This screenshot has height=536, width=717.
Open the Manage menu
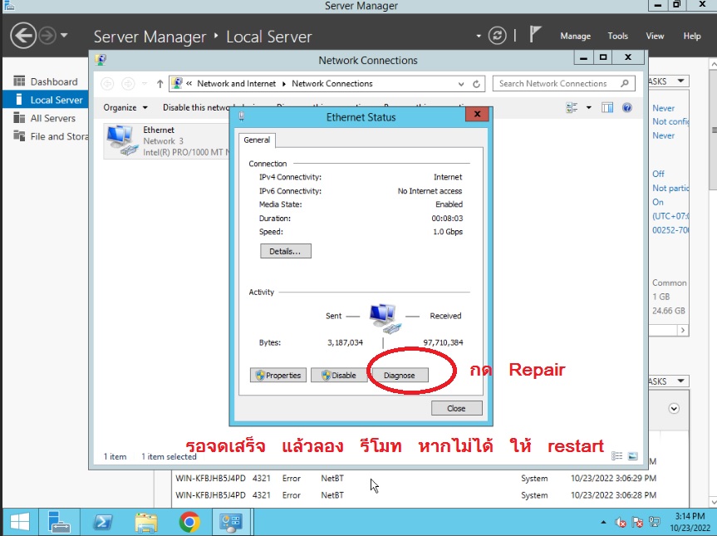(575, 36)
